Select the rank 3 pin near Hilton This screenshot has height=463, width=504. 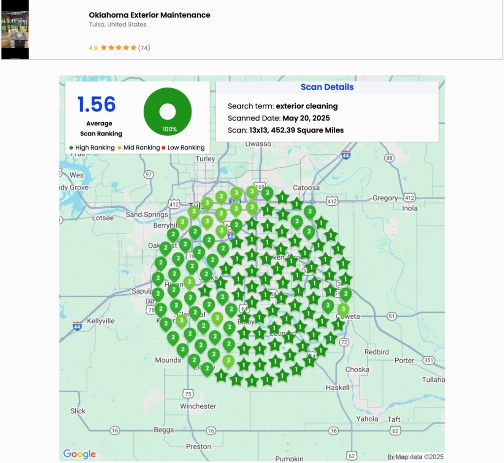coord(189,282)
